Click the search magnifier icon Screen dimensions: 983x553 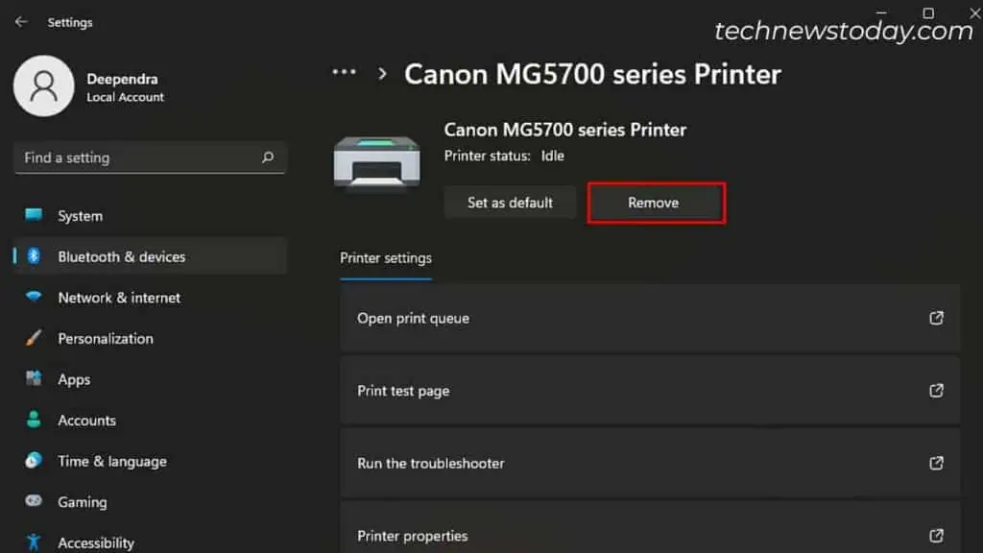point(268,157)
